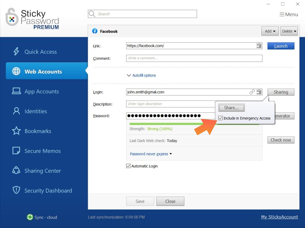Image resolution: width=305 pixels, height=228 pixels.
Task: Click the masked Password field
Action: (171, 116)
